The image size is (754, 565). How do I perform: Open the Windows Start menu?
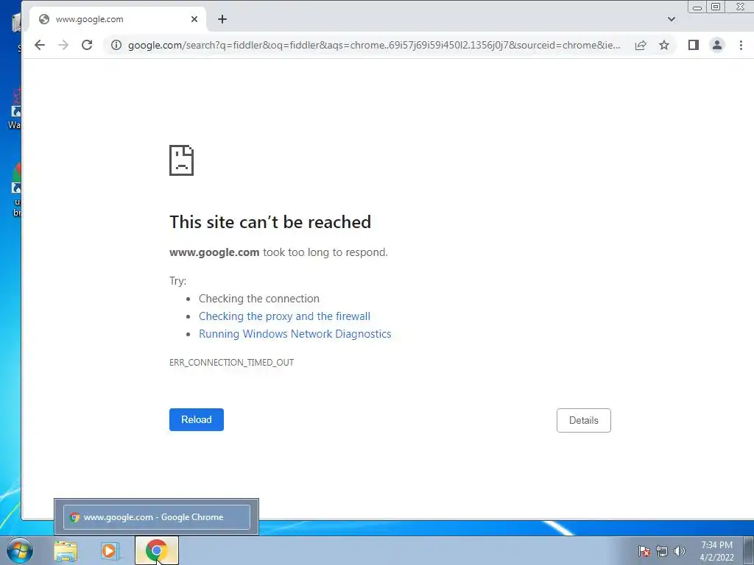pyautogui.click(x=20, y=550)
